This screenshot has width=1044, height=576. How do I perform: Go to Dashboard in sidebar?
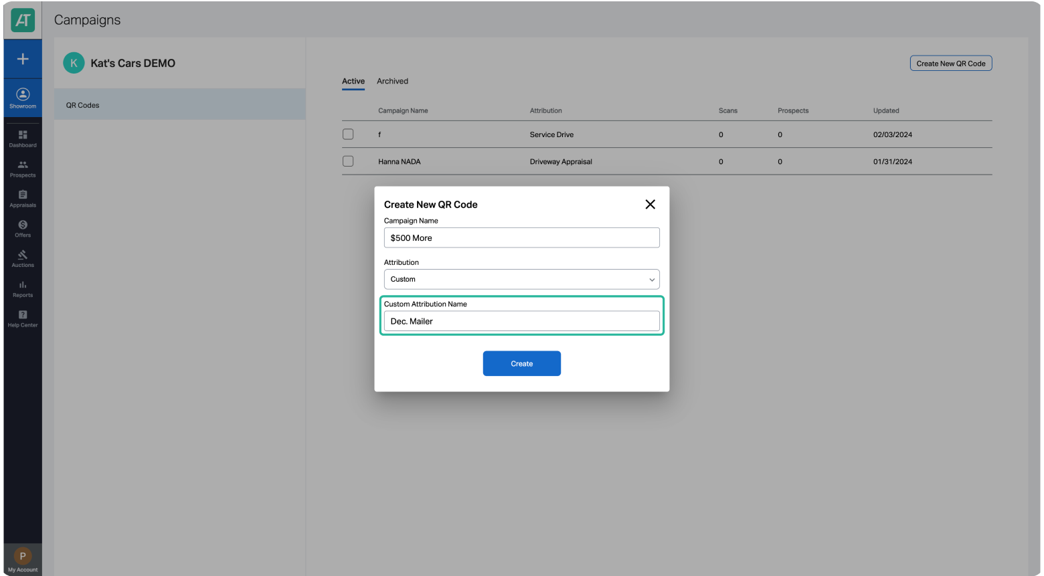click(23, 138)
